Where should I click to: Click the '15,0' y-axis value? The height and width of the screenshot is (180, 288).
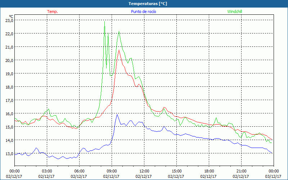[x=9, y=127]
